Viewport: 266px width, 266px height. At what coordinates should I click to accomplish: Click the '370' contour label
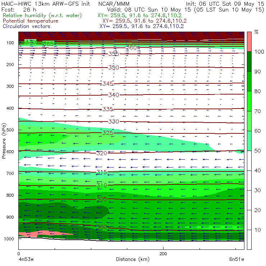click(31, 42)
